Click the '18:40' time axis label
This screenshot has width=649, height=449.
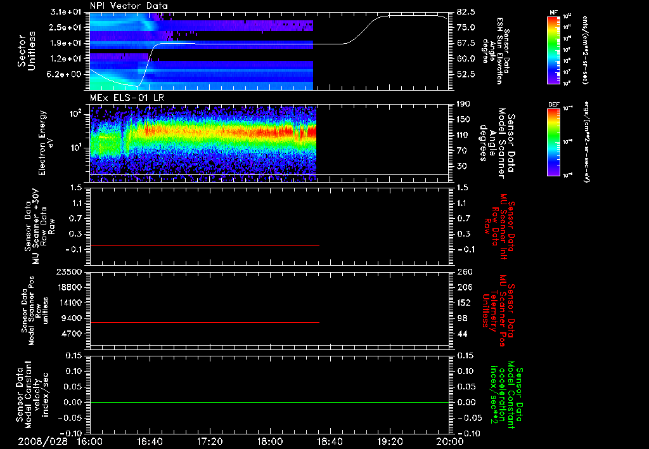(x=330, y=441)
